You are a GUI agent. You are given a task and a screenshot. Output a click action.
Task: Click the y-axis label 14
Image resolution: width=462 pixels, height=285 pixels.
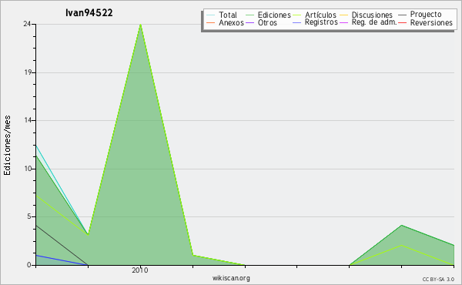28,120
